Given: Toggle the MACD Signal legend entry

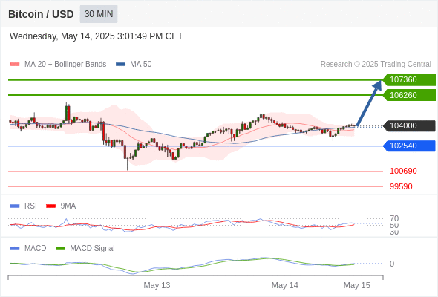Looking at the screenshot, I should click(85, 249).
